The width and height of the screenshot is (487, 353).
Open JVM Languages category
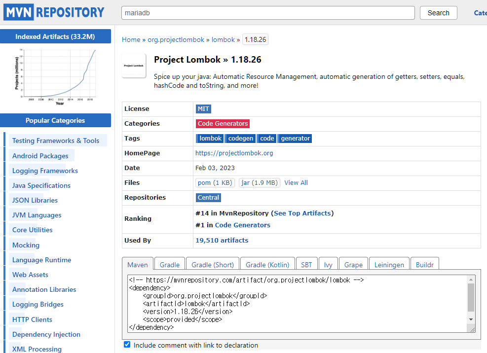pos(37,215)
